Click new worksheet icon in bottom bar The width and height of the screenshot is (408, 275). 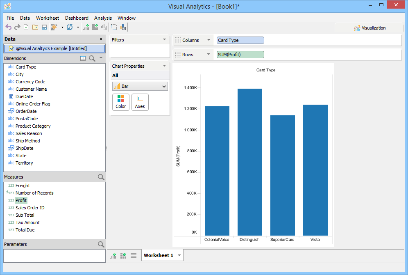[113, 255]
